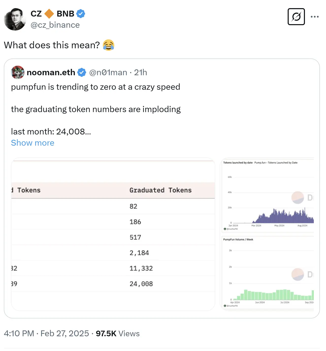The height and width of the screenshot is (351, 326).
Task: Open the PumpFun Volume / Week chart
Action: pyautogui.click(x=268, y=272)
